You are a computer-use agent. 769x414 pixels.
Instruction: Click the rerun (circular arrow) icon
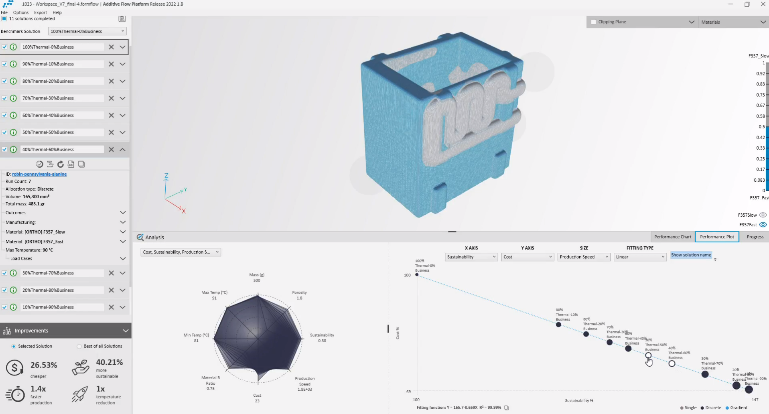coord(61,164)
